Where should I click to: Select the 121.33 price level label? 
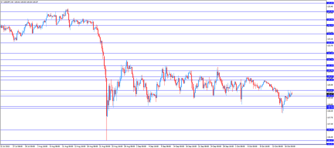330,66
